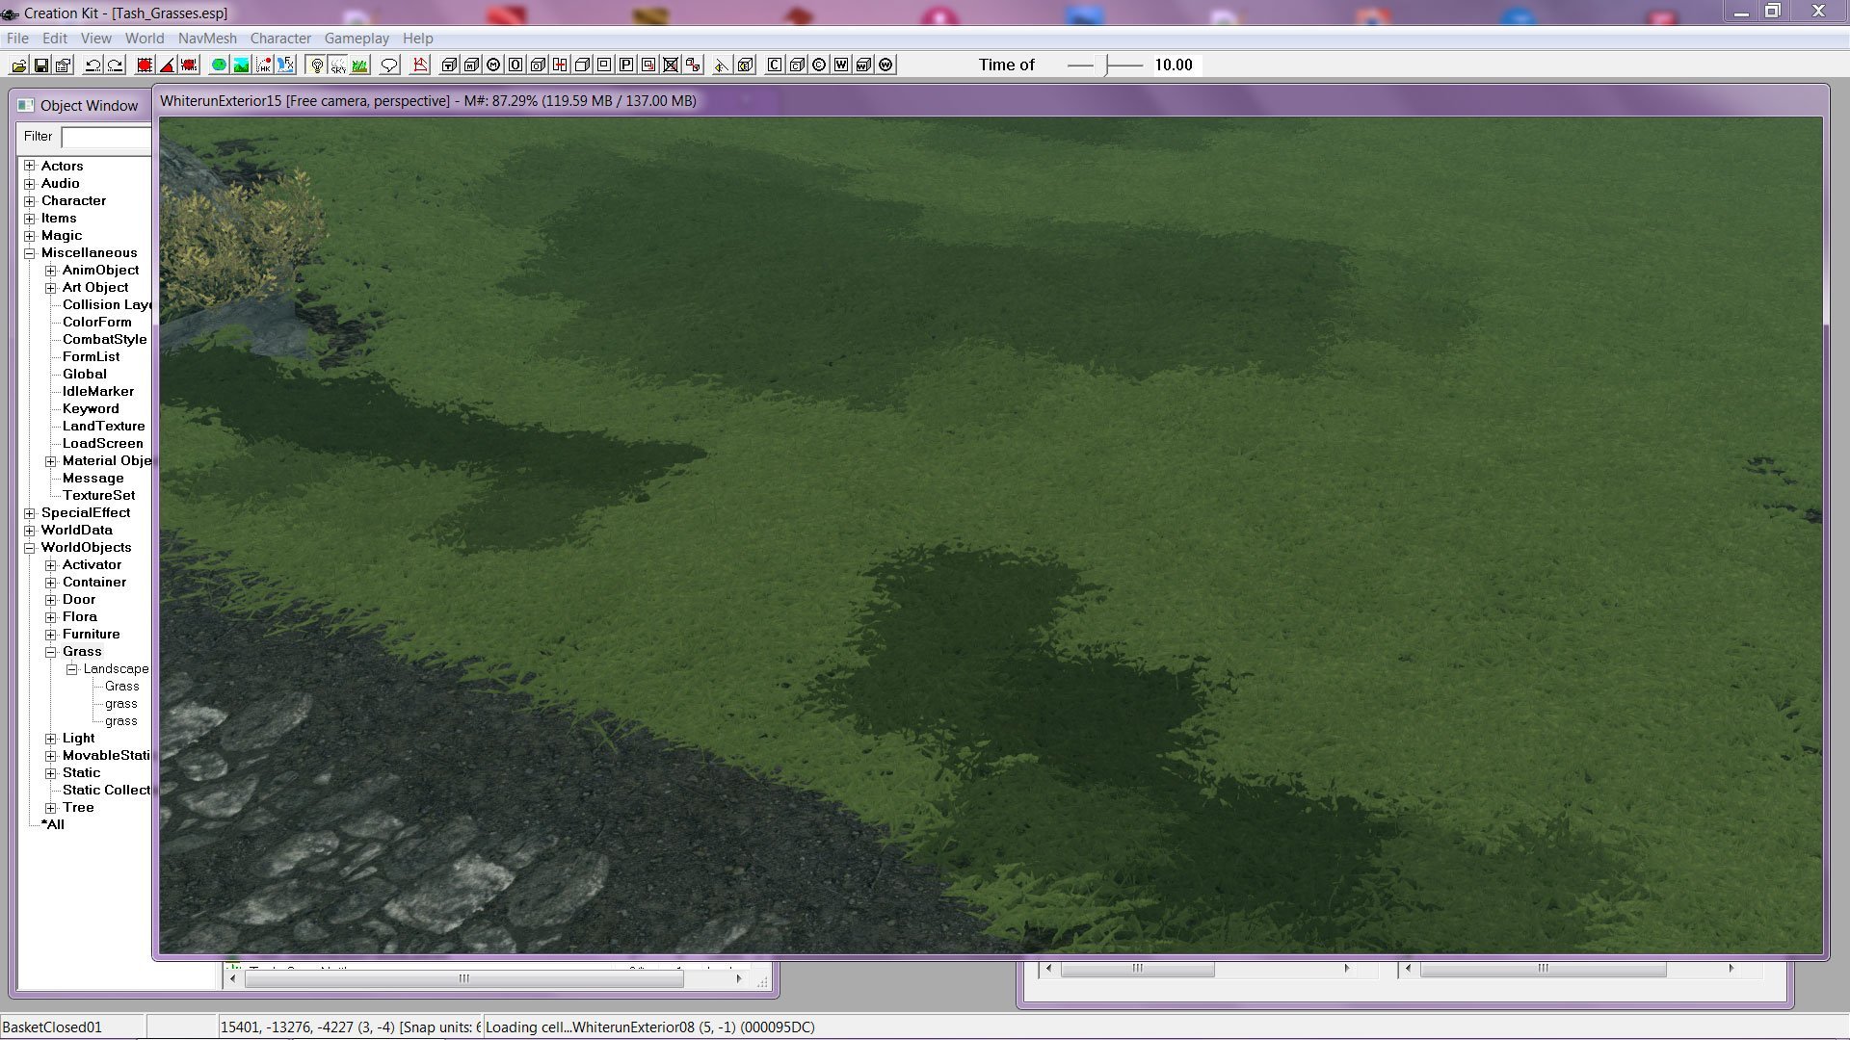Viewport: 1850px width, 1040px height.
Task: Expand the Static tree node
Action: pyautogui.click(x=51, y=773)
